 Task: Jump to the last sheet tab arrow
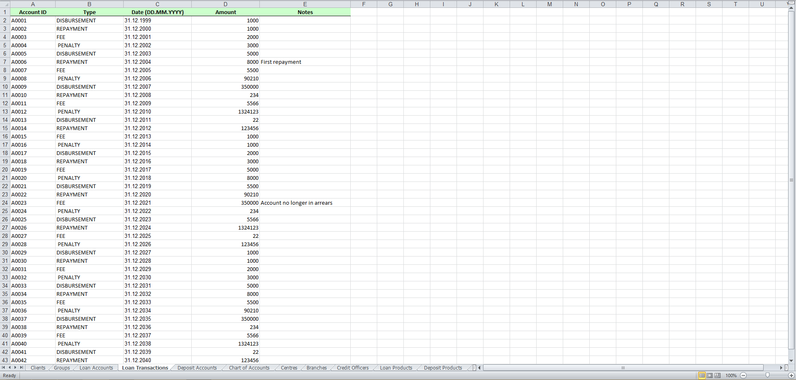click(22, 368)
